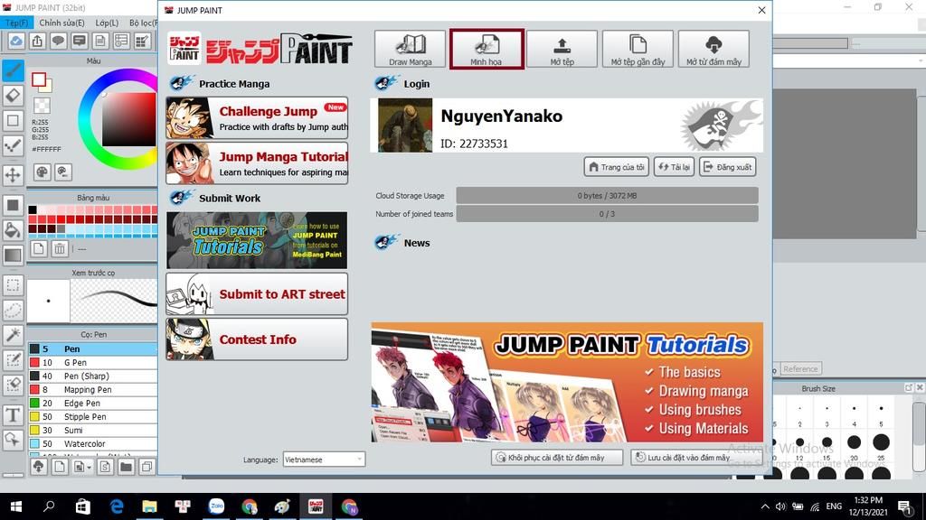Click Mở tệp gần đây button
926x520 pixels.
[x=638, y=49]
